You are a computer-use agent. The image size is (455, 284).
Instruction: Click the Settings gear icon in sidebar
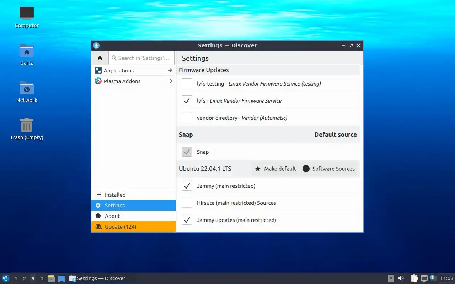point(98,205)
